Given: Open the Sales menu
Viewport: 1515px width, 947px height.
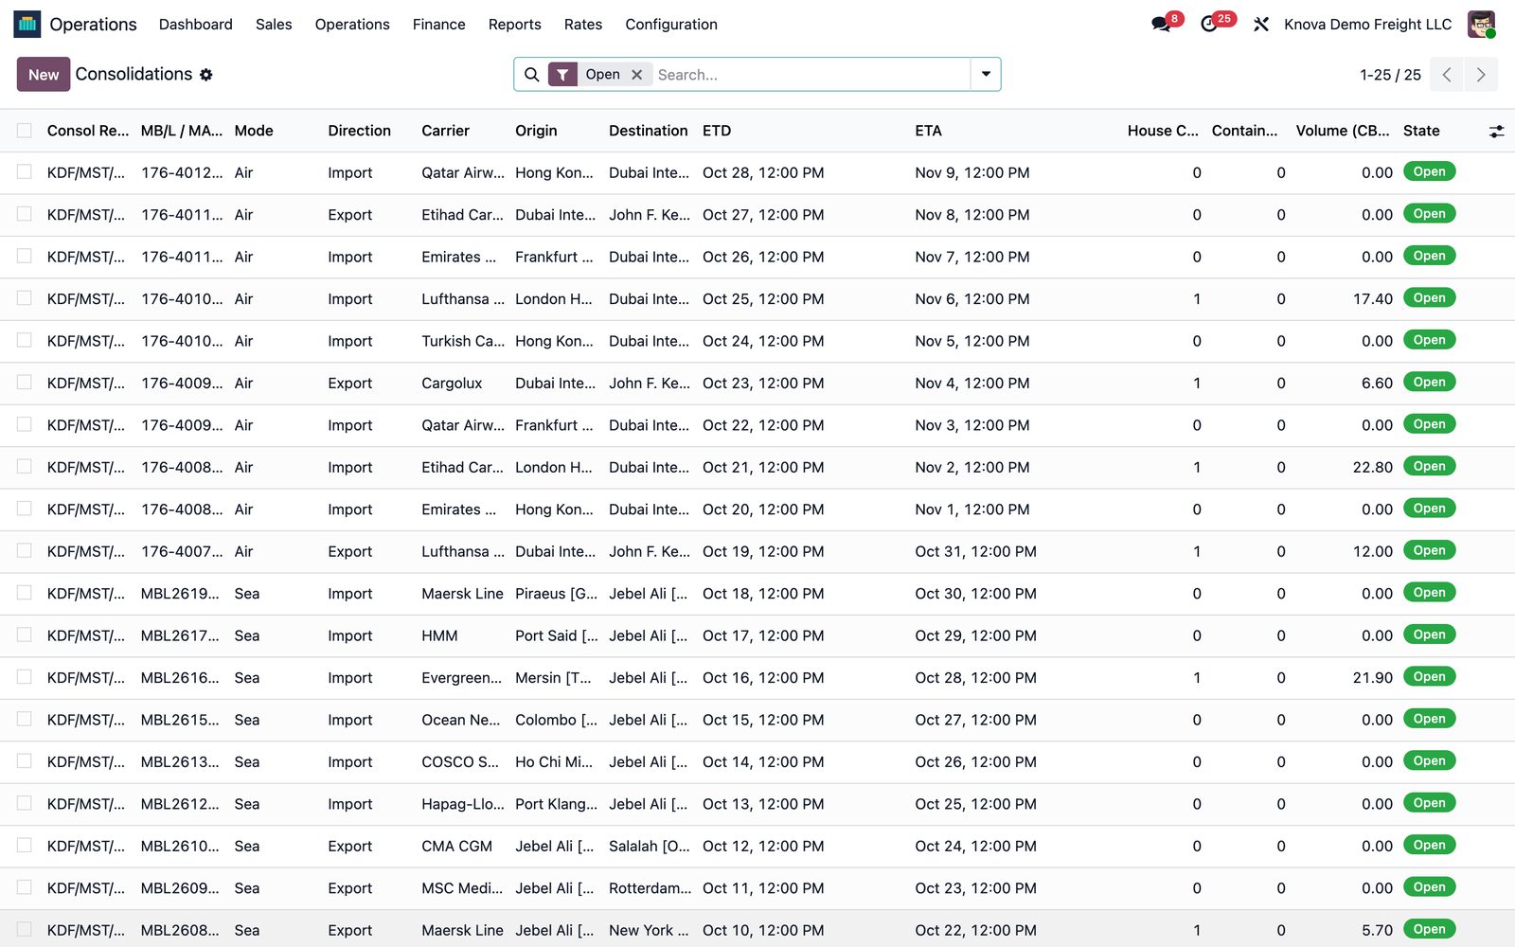Looking at the screenshot, I should tap(274, 25).
